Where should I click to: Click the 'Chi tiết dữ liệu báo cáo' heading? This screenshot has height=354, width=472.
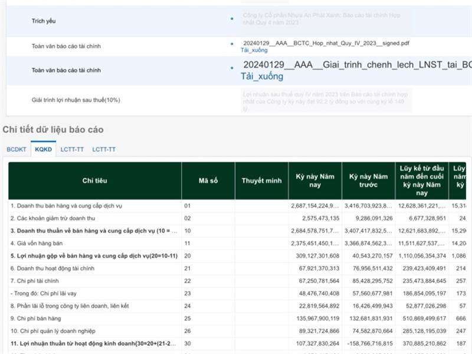[x=53, y=130]
